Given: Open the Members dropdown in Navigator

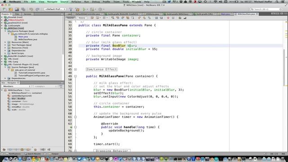Looking at the screenshot, I should pyautogui.click(x=16, y=86).
